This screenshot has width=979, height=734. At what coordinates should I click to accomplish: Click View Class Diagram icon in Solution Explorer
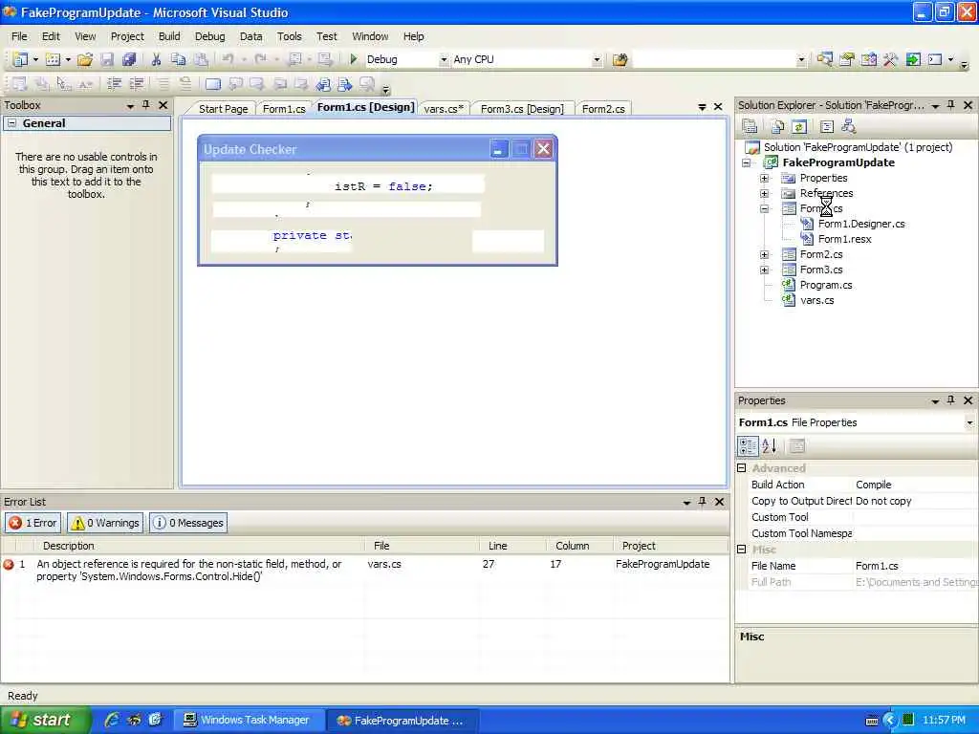coord(849,127)
